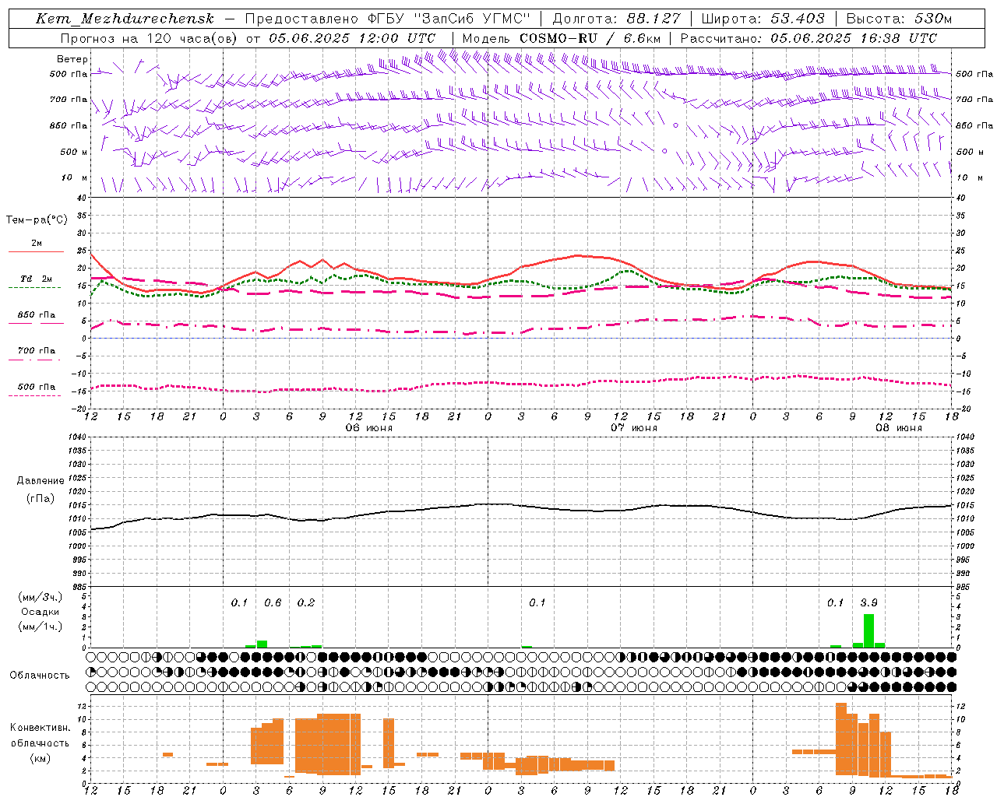Click the '(км)' unit under convective label
997x797 pixels.
(40, 758)
